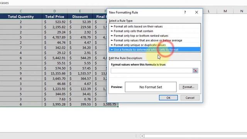The height and width of the screenshot is (139, 247).
Task: Click the Total Price cell 7.63
Action: [x=55, y=99]
